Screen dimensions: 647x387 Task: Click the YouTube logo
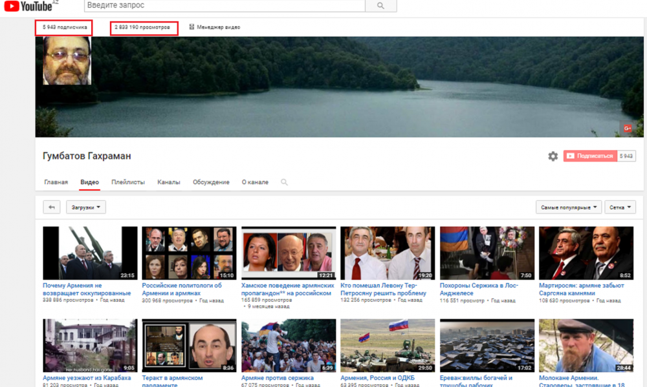coord(30,6)
